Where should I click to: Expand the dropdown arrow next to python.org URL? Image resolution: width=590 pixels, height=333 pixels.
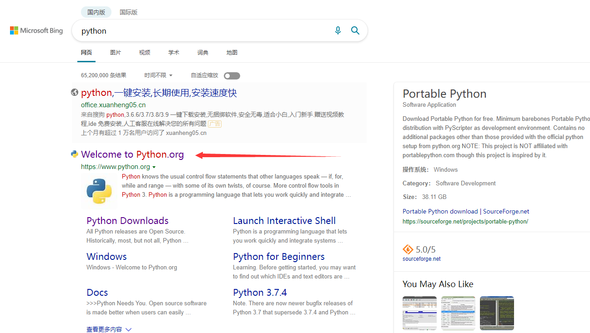coord(154,167)
